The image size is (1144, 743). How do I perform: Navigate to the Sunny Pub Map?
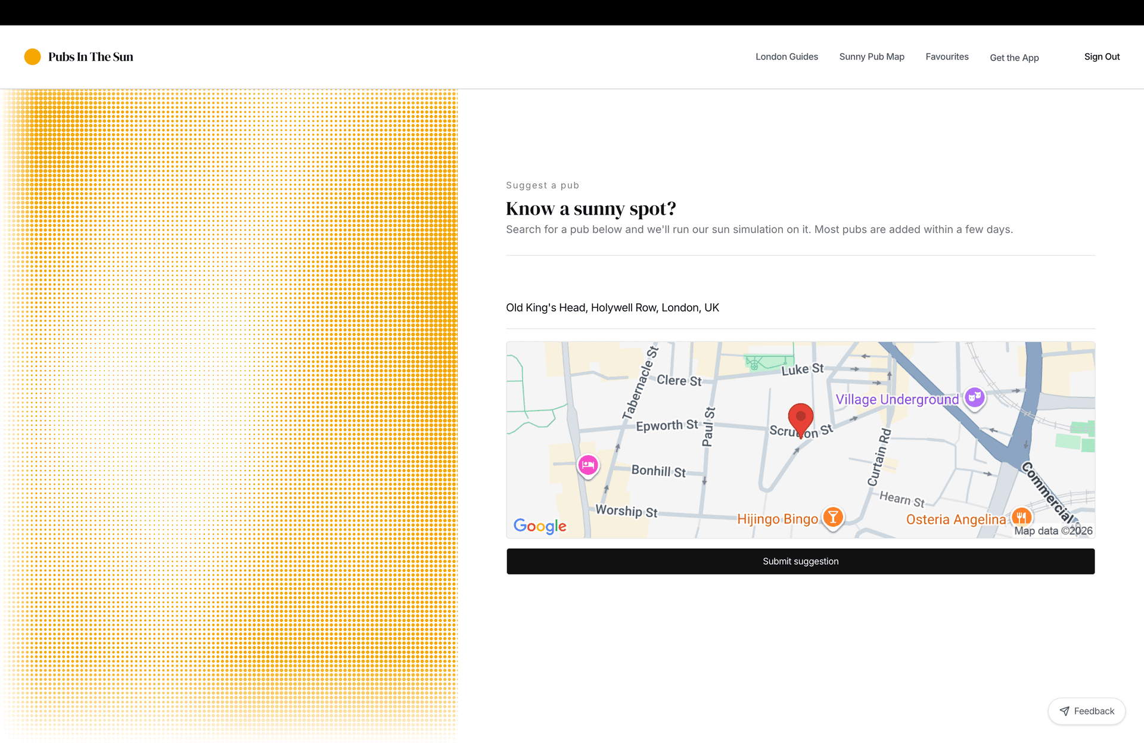pos(871,57)
